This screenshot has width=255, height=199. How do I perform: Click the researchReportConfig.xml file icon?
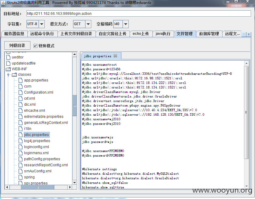click(x=20, y=165)
